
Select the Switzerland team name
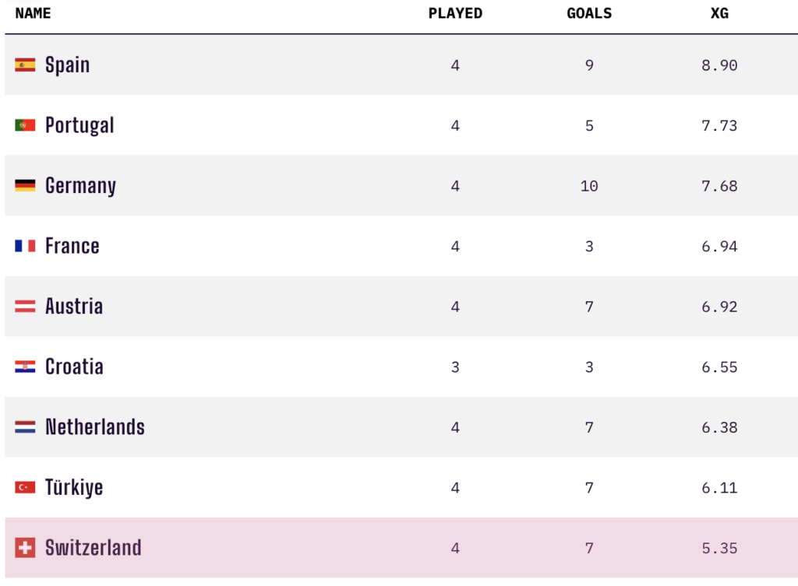pyautogui.click(x=94, y=548)
